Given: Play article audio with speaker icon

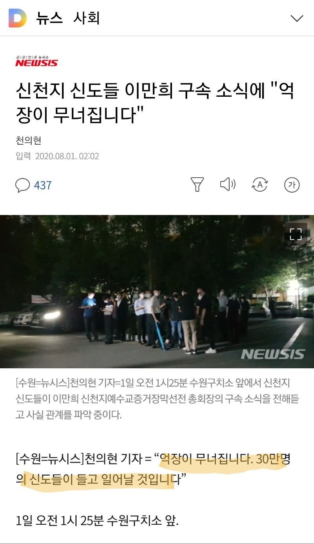Looking at the screenshot, I should point(227,184).
